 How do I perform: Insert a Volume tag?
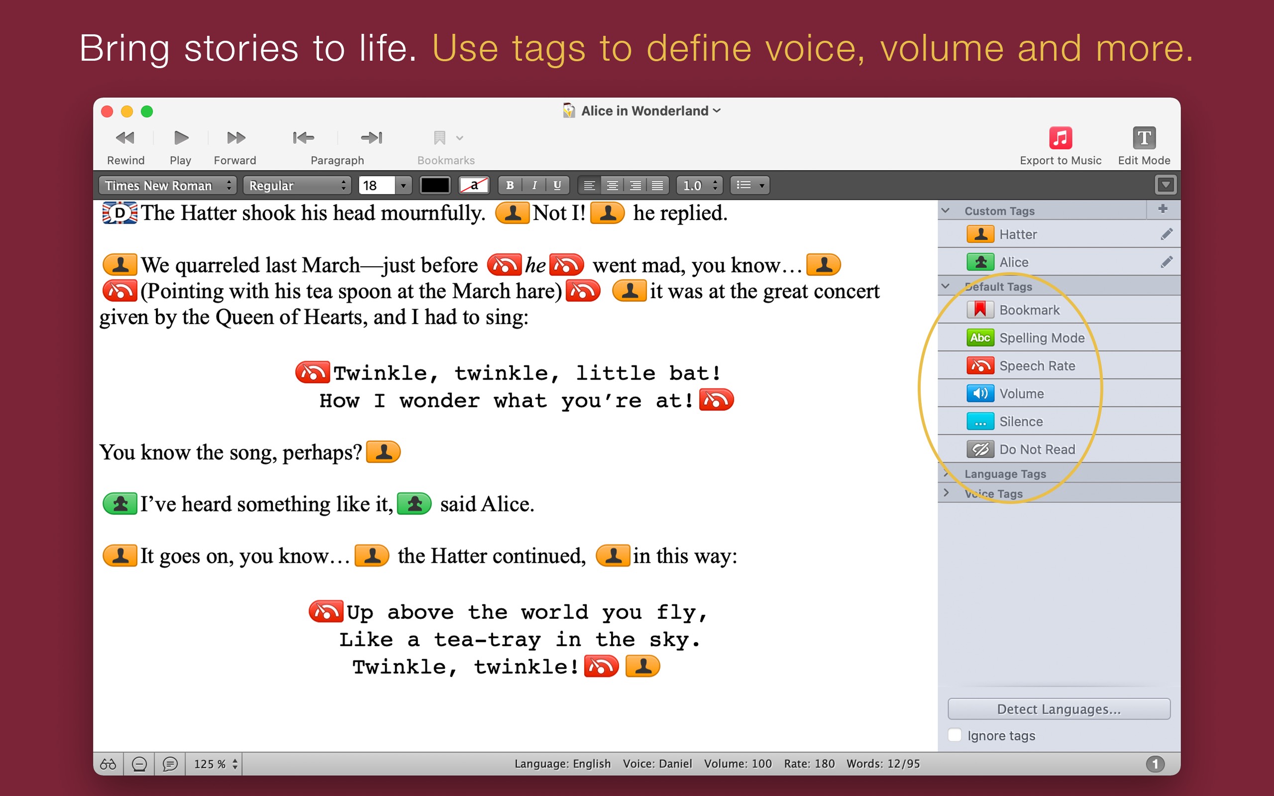pos(1059,394)
